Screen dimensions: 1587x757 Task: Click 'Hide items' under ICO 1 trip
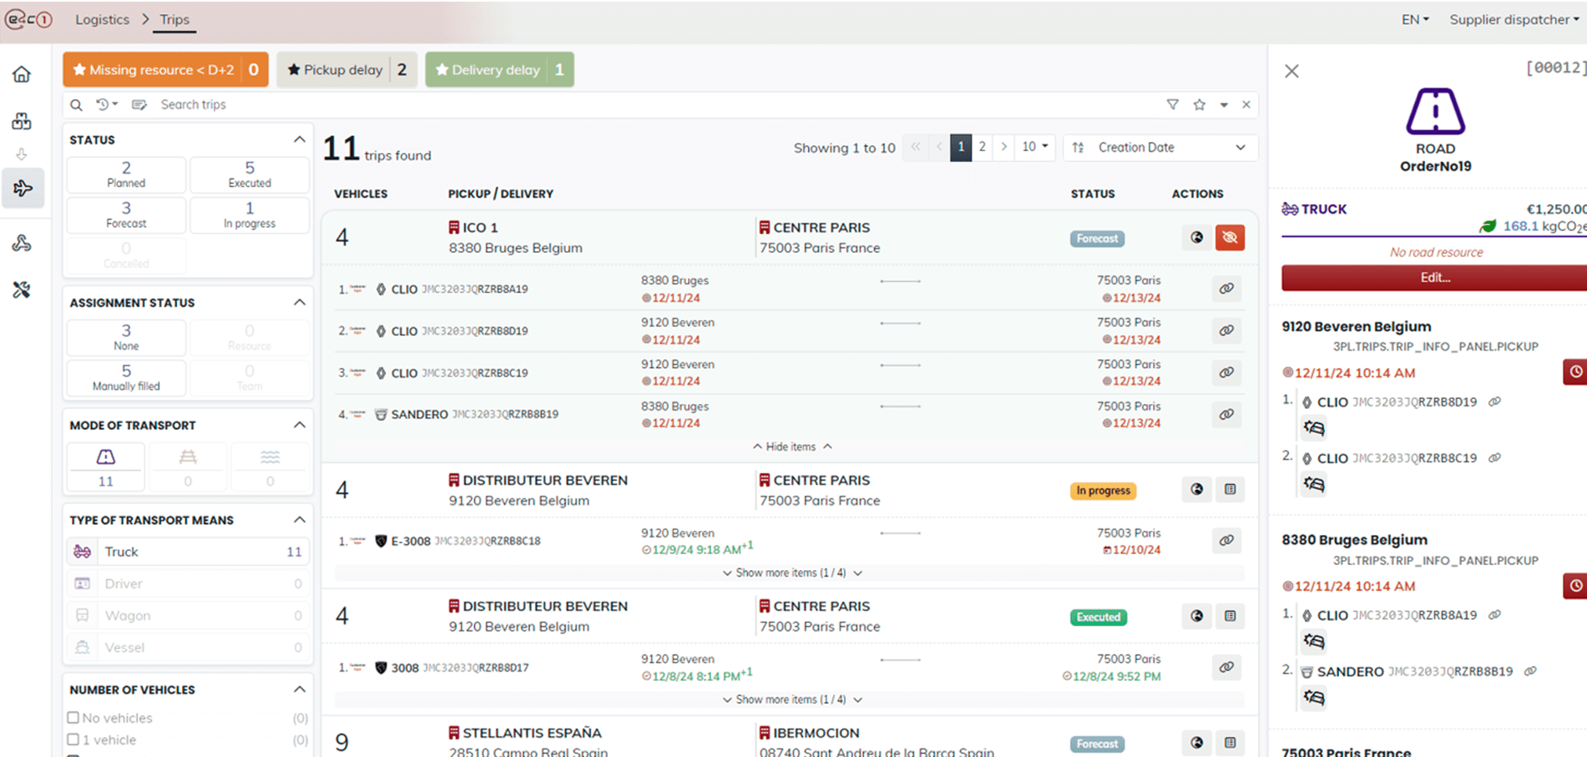(x=791, y=447)
